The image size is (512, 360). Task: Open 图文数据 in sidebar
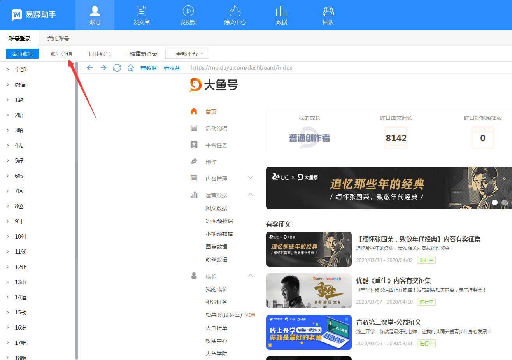click(x=216, y=208)
